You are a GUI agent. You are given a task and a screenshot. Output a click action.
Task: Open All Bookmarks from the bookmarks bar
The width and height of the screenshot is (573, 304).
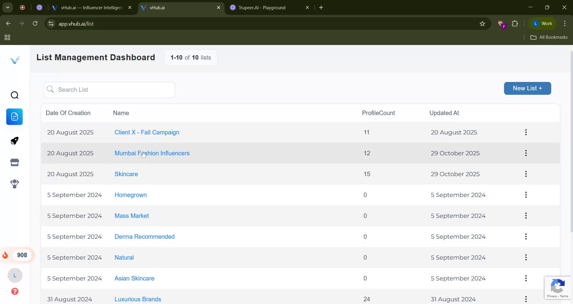coord(549,37)
